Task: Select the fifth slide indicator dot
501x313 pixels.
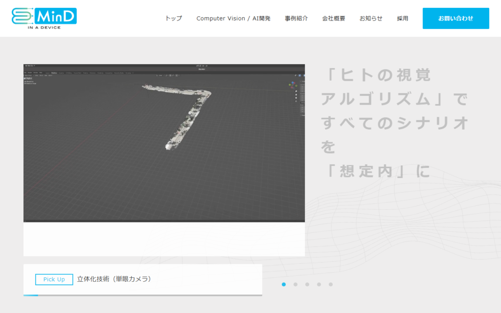Action: 331,284
